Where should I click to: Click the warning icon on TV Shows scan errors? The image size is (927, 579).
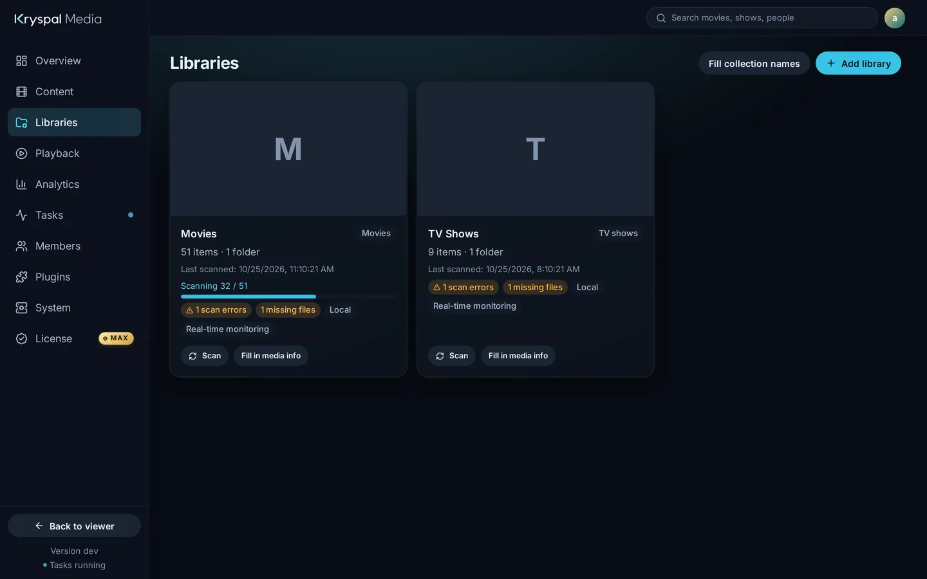(x=436, y=288)
